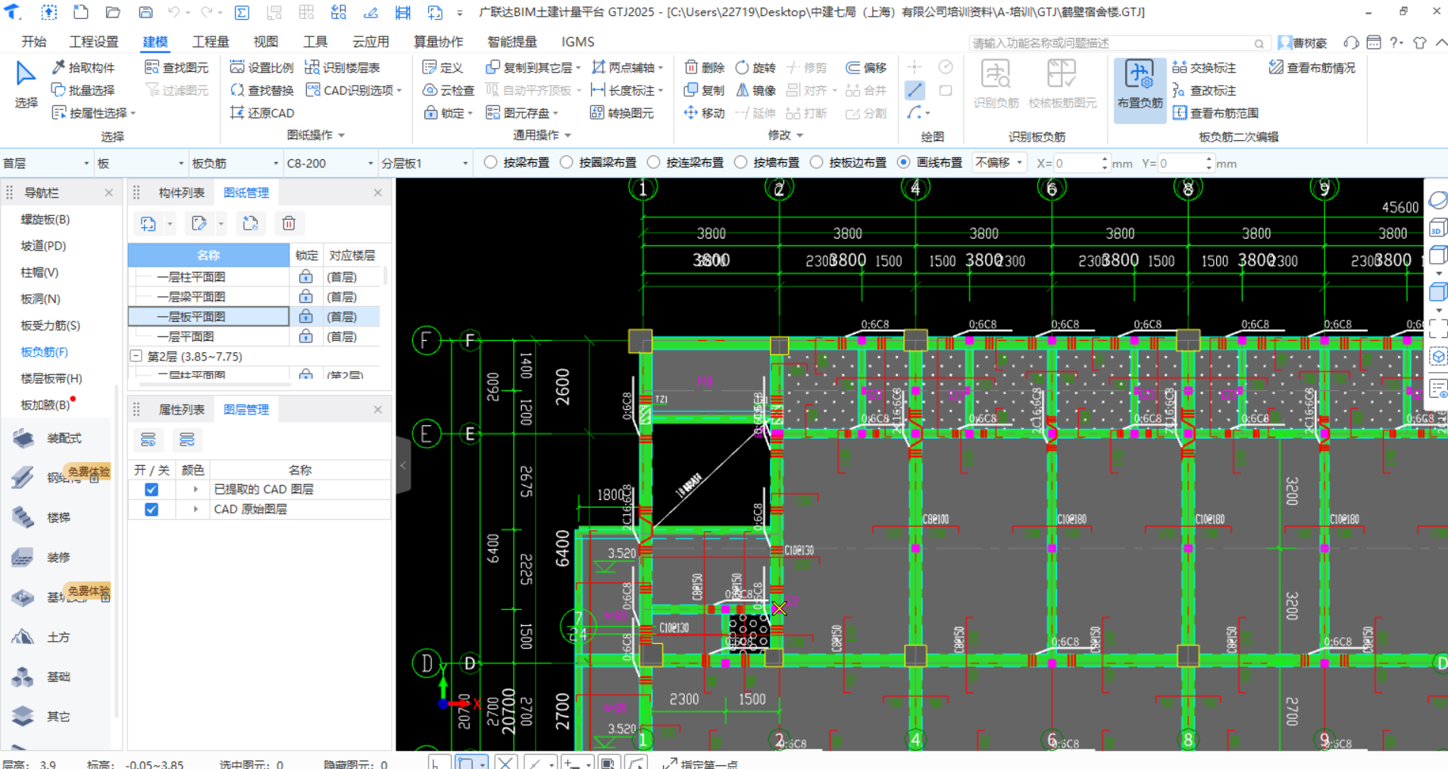Click 设置比例 set scale tool

pyautogui.click(x=261, y=67)
